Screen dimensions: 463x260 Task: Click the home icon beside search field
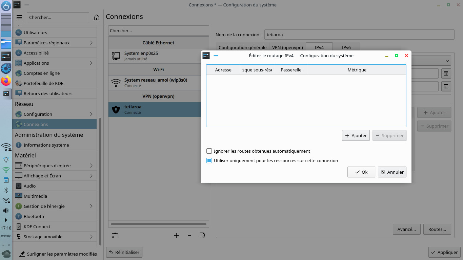click(x=97, y=17)
